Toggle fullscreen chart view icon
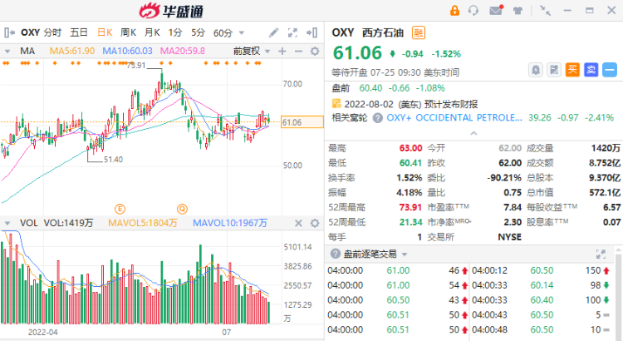623x341 pixels. tap(293, 32)
